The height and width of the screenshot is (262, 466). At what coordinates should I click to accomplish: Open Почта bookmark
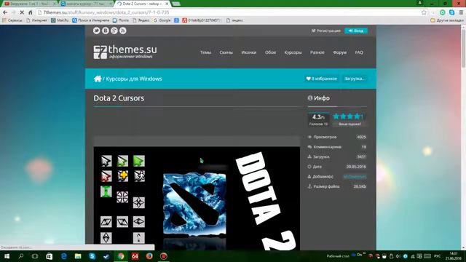(x=121, y=20)
